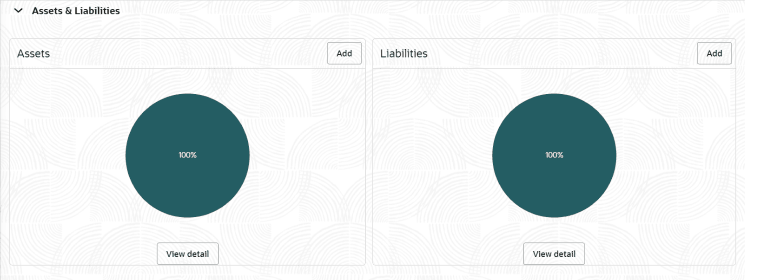Click the 100% label on Liabilities chart
The height and width of the screenshot is (280, 767).
point(554,155)
